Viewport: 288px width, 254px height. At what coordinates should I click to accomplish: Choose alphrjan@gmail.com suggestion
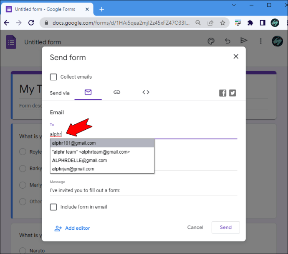click(102, 169)
